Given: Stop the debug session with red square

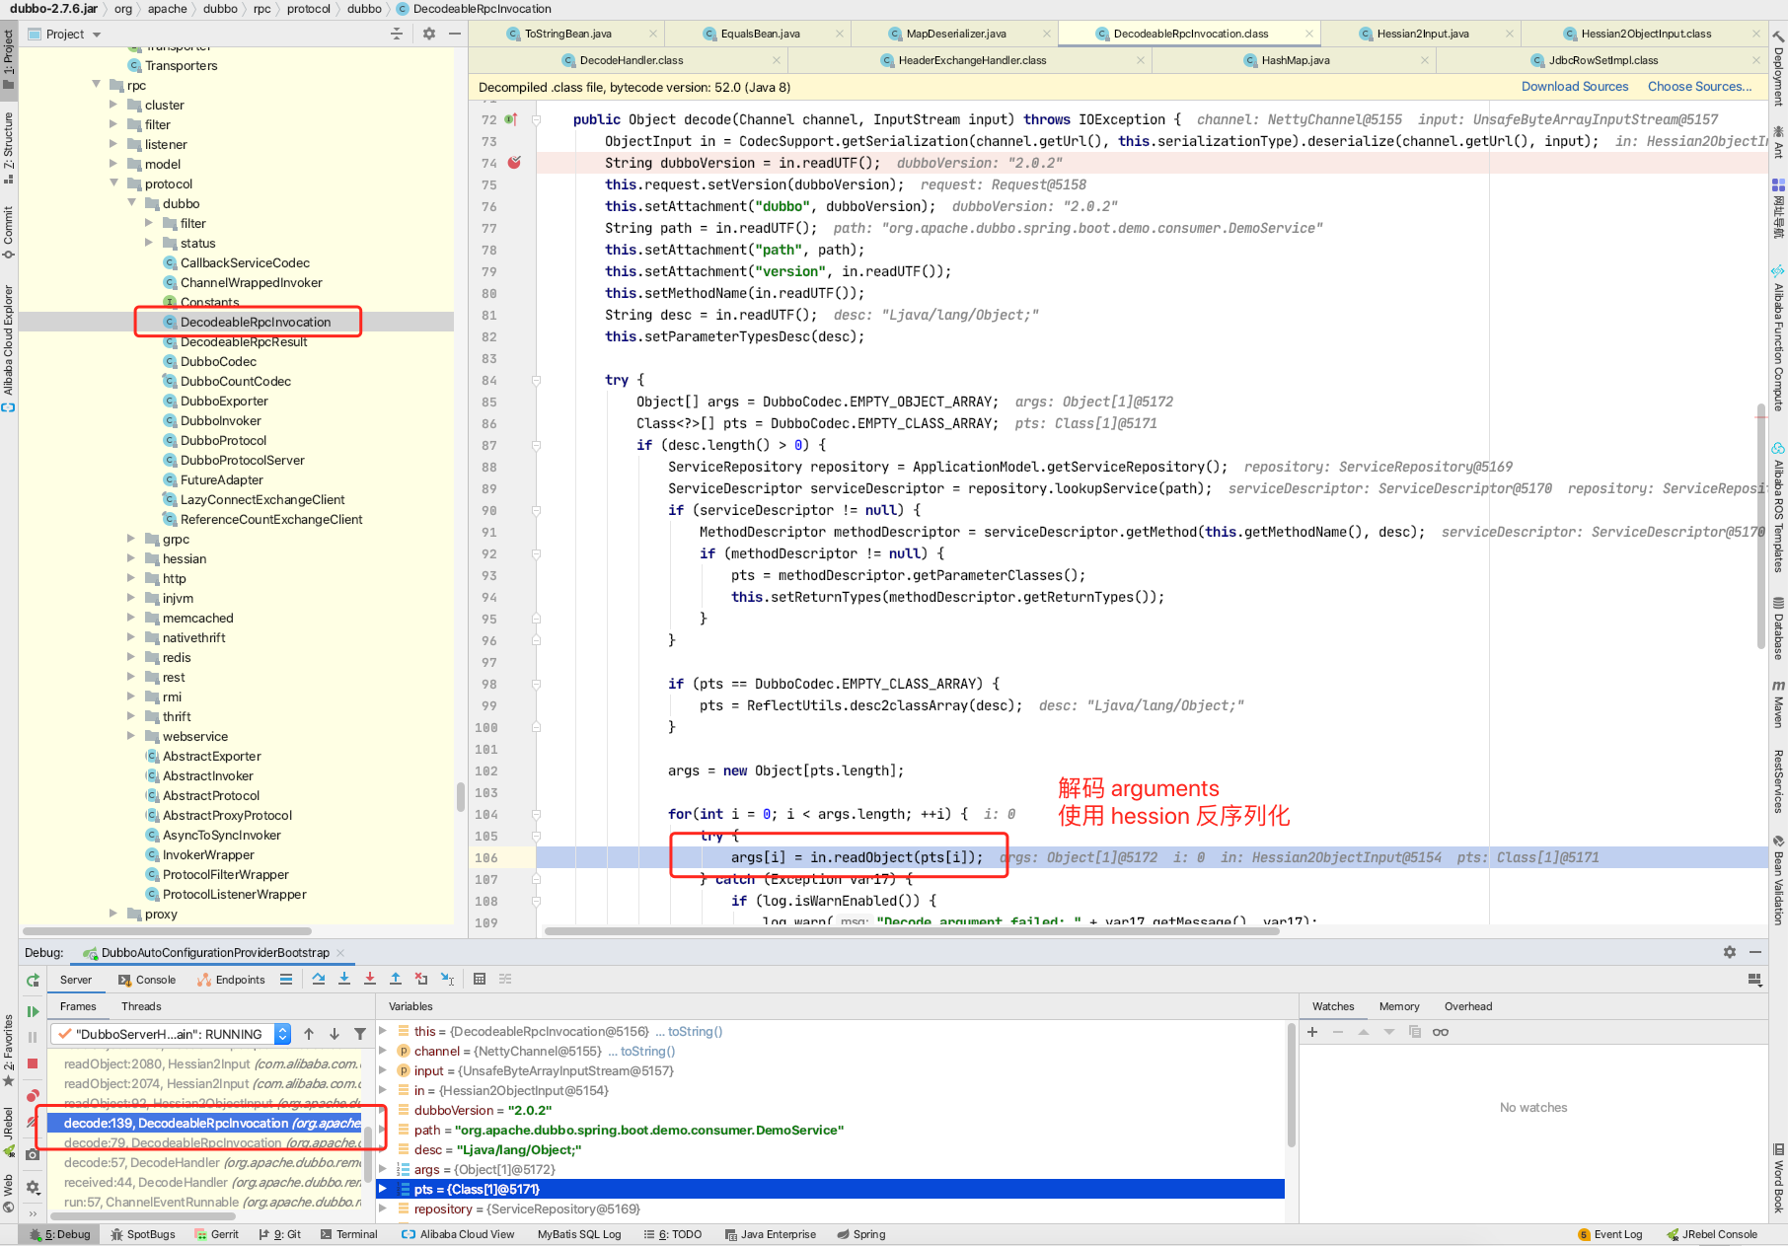Looking at the screenshot, I should pos(33,1063).
